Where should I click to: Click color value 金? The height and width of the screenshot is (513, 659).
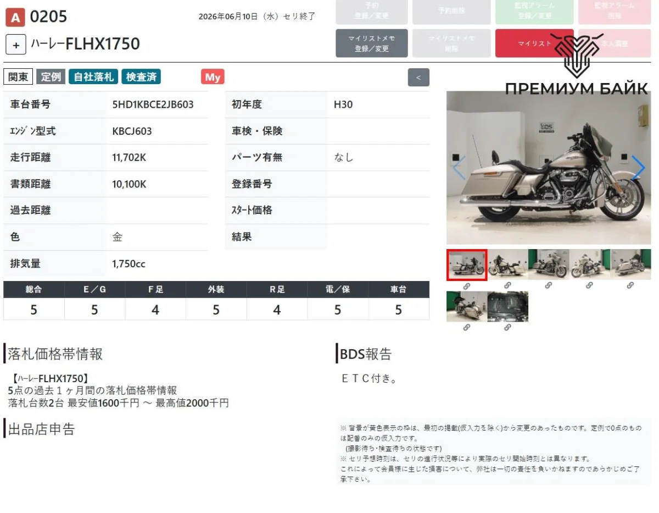(x=118, y=238)
